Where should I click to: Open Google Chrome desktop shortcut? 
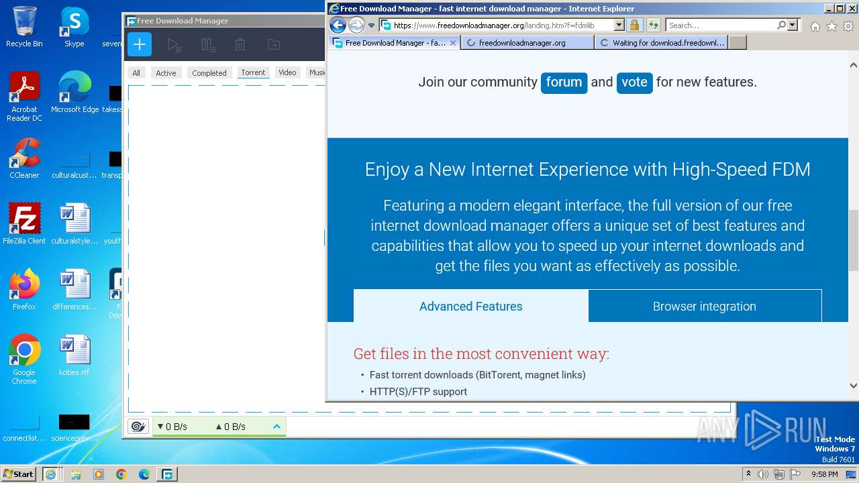(x=24, y=360)
